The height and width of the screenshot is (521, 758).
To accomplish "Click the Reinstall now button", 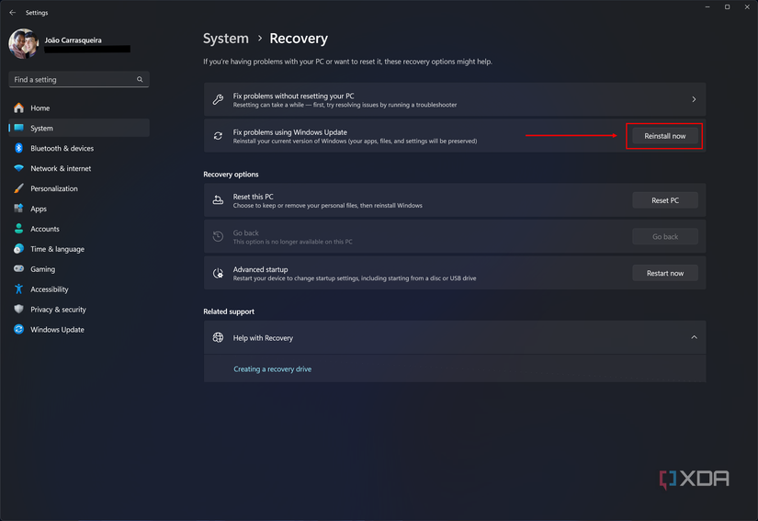I will [x=664, y=136].
